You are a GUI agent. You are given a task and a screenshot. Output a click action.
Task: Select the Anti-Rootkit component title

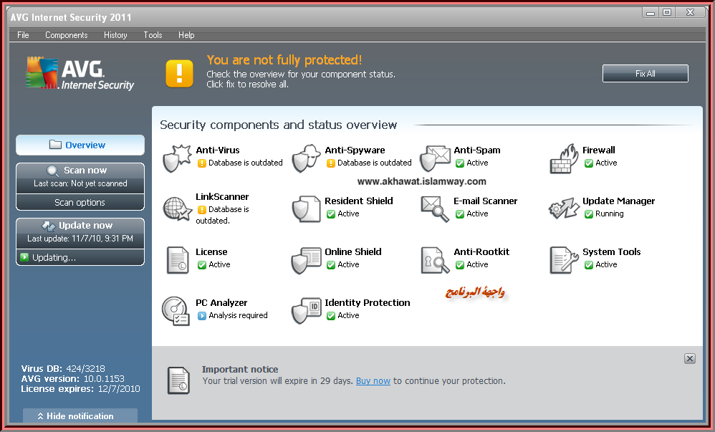tap(481, 251)
